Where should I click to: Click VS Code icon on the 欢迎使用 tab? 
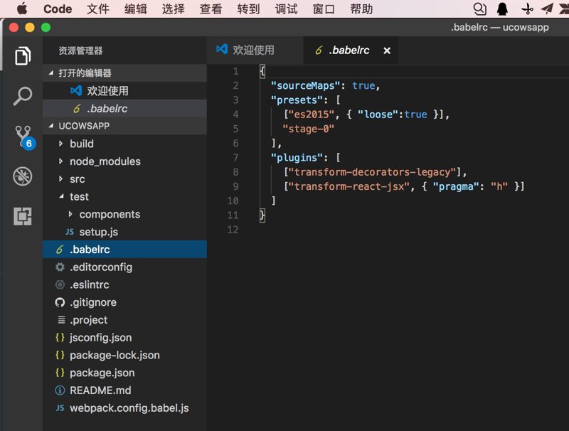tap(222, 49)
